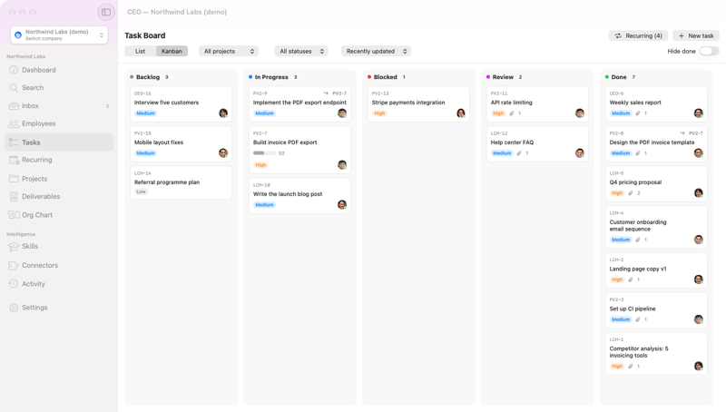Click Design the PDF invoice template title
The height and width of the screenshot is (412, 726).
[x=652, y=142]
